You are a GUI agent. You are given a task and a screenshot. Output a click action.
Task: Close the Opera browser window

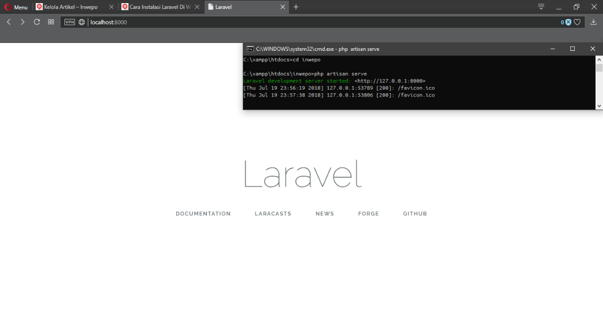[x=594, y=7]
